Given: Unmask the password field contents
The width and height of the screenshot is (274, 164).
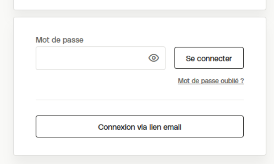Looking at the screenshot, I should point(153,58).
